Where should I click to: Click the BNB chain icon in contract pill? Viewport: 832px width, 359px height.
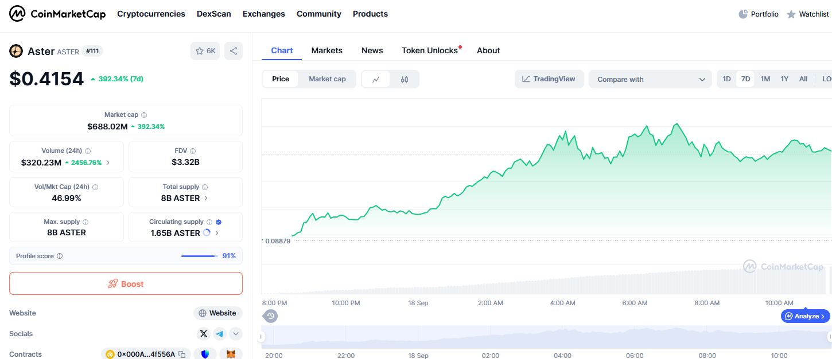pyautogui.click(x=110, y=354)
